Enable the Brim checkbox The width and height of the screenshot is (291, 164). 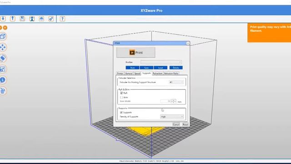coord(121,97)
